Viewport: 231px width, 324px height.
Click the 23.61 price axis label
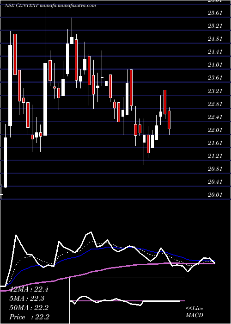(215, 78)
